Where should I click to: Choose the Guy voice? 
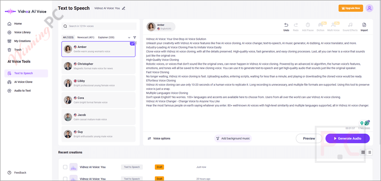coord(99,134)
